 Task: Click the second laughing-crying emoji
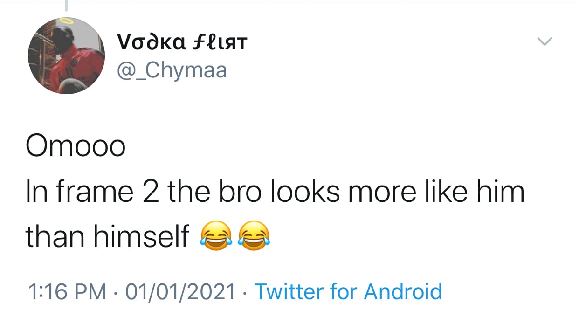(254, 236)
